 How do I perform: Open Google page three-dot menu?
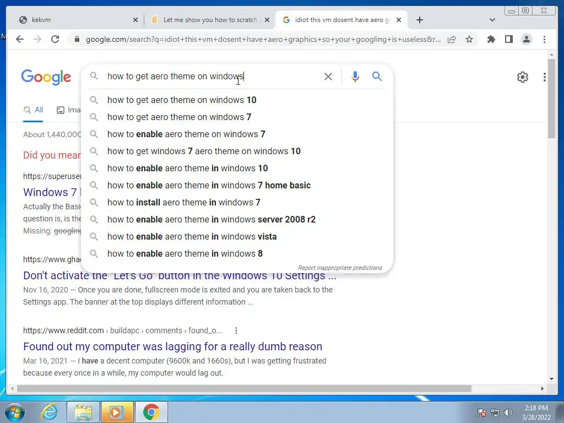544,77
